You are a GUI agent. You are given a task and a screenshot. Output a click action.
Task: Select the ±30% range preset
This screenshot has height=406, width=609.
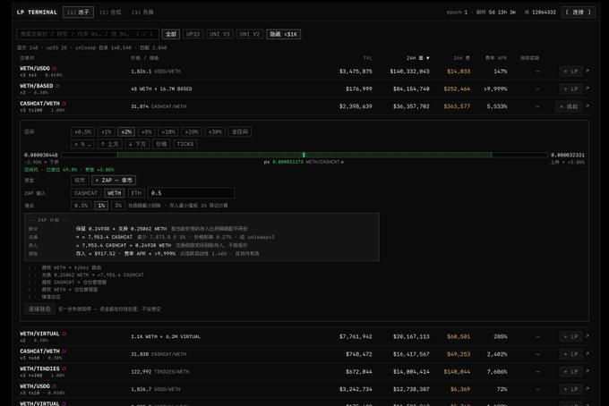tap(215, 131)
